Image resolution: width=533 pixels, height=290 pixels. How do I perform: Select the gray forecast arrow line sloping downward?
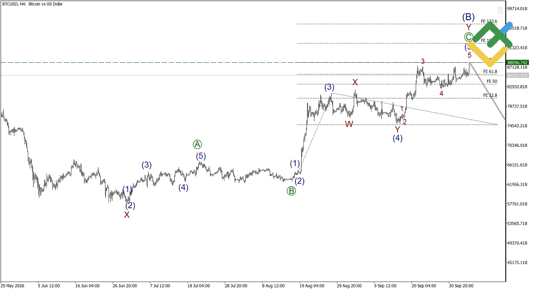pos(488,92)
